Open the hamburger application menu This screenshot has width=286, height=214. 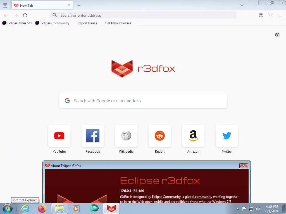pyautogui.click(x=280, y=15)
